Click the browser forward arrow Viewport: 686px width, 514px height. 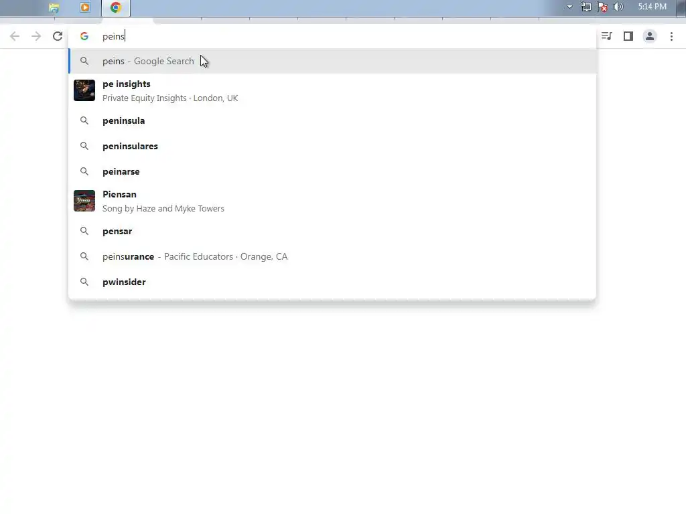click(36, 36)
